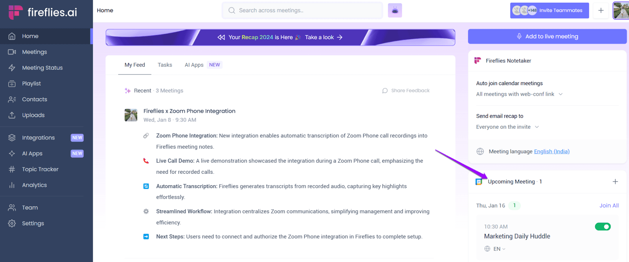629x262 pixels.
Task: Open Uploads in the sidebar
Action: 46,115
